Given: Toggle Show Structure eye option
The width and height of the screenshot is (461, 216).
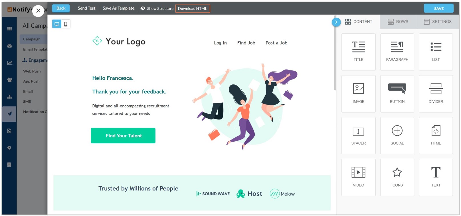Looking at the screenshot, I should 157,9.
